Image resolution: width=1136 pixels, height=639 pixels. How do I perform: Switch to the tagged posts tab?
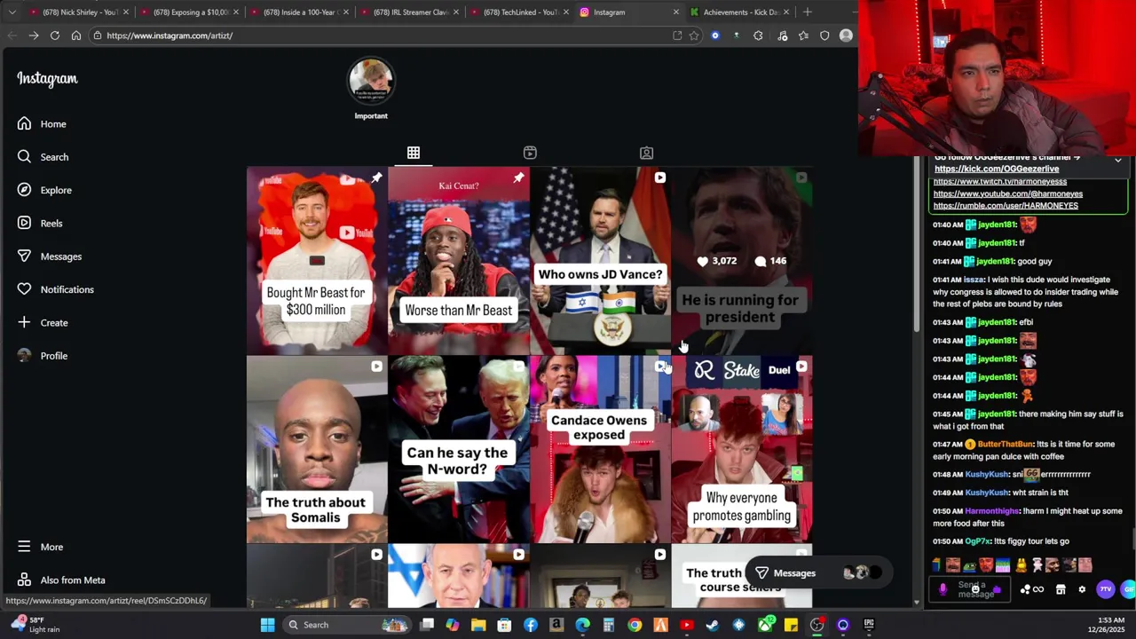(x=646, y=153)
